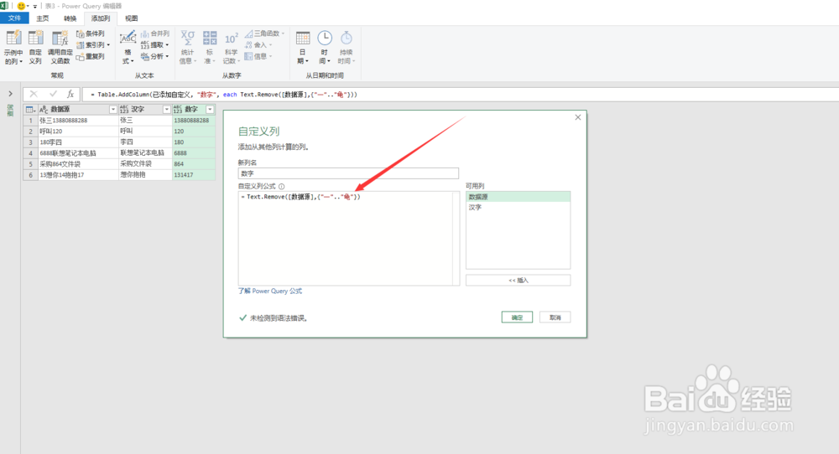Click cell 6888 in 数字 column
The image size is (839, 454).
[x=194, y=153]
